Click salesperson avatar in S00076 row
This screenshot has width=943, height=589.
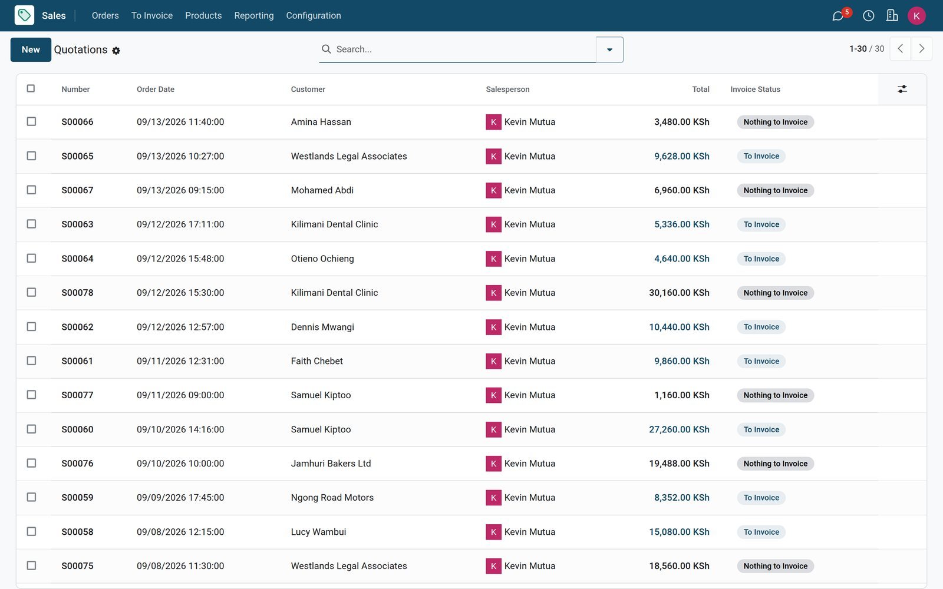pos(493,464)
